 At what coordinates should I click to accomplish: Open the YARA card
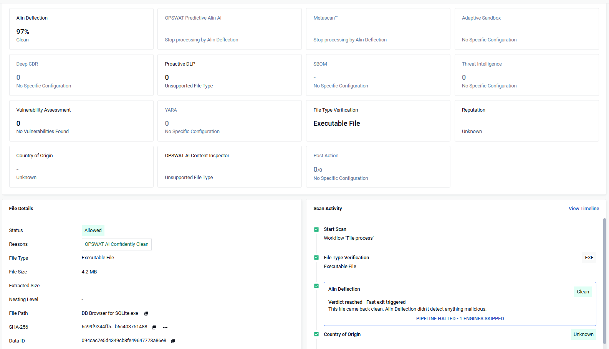pyautogui.click(x=230, y=121)
